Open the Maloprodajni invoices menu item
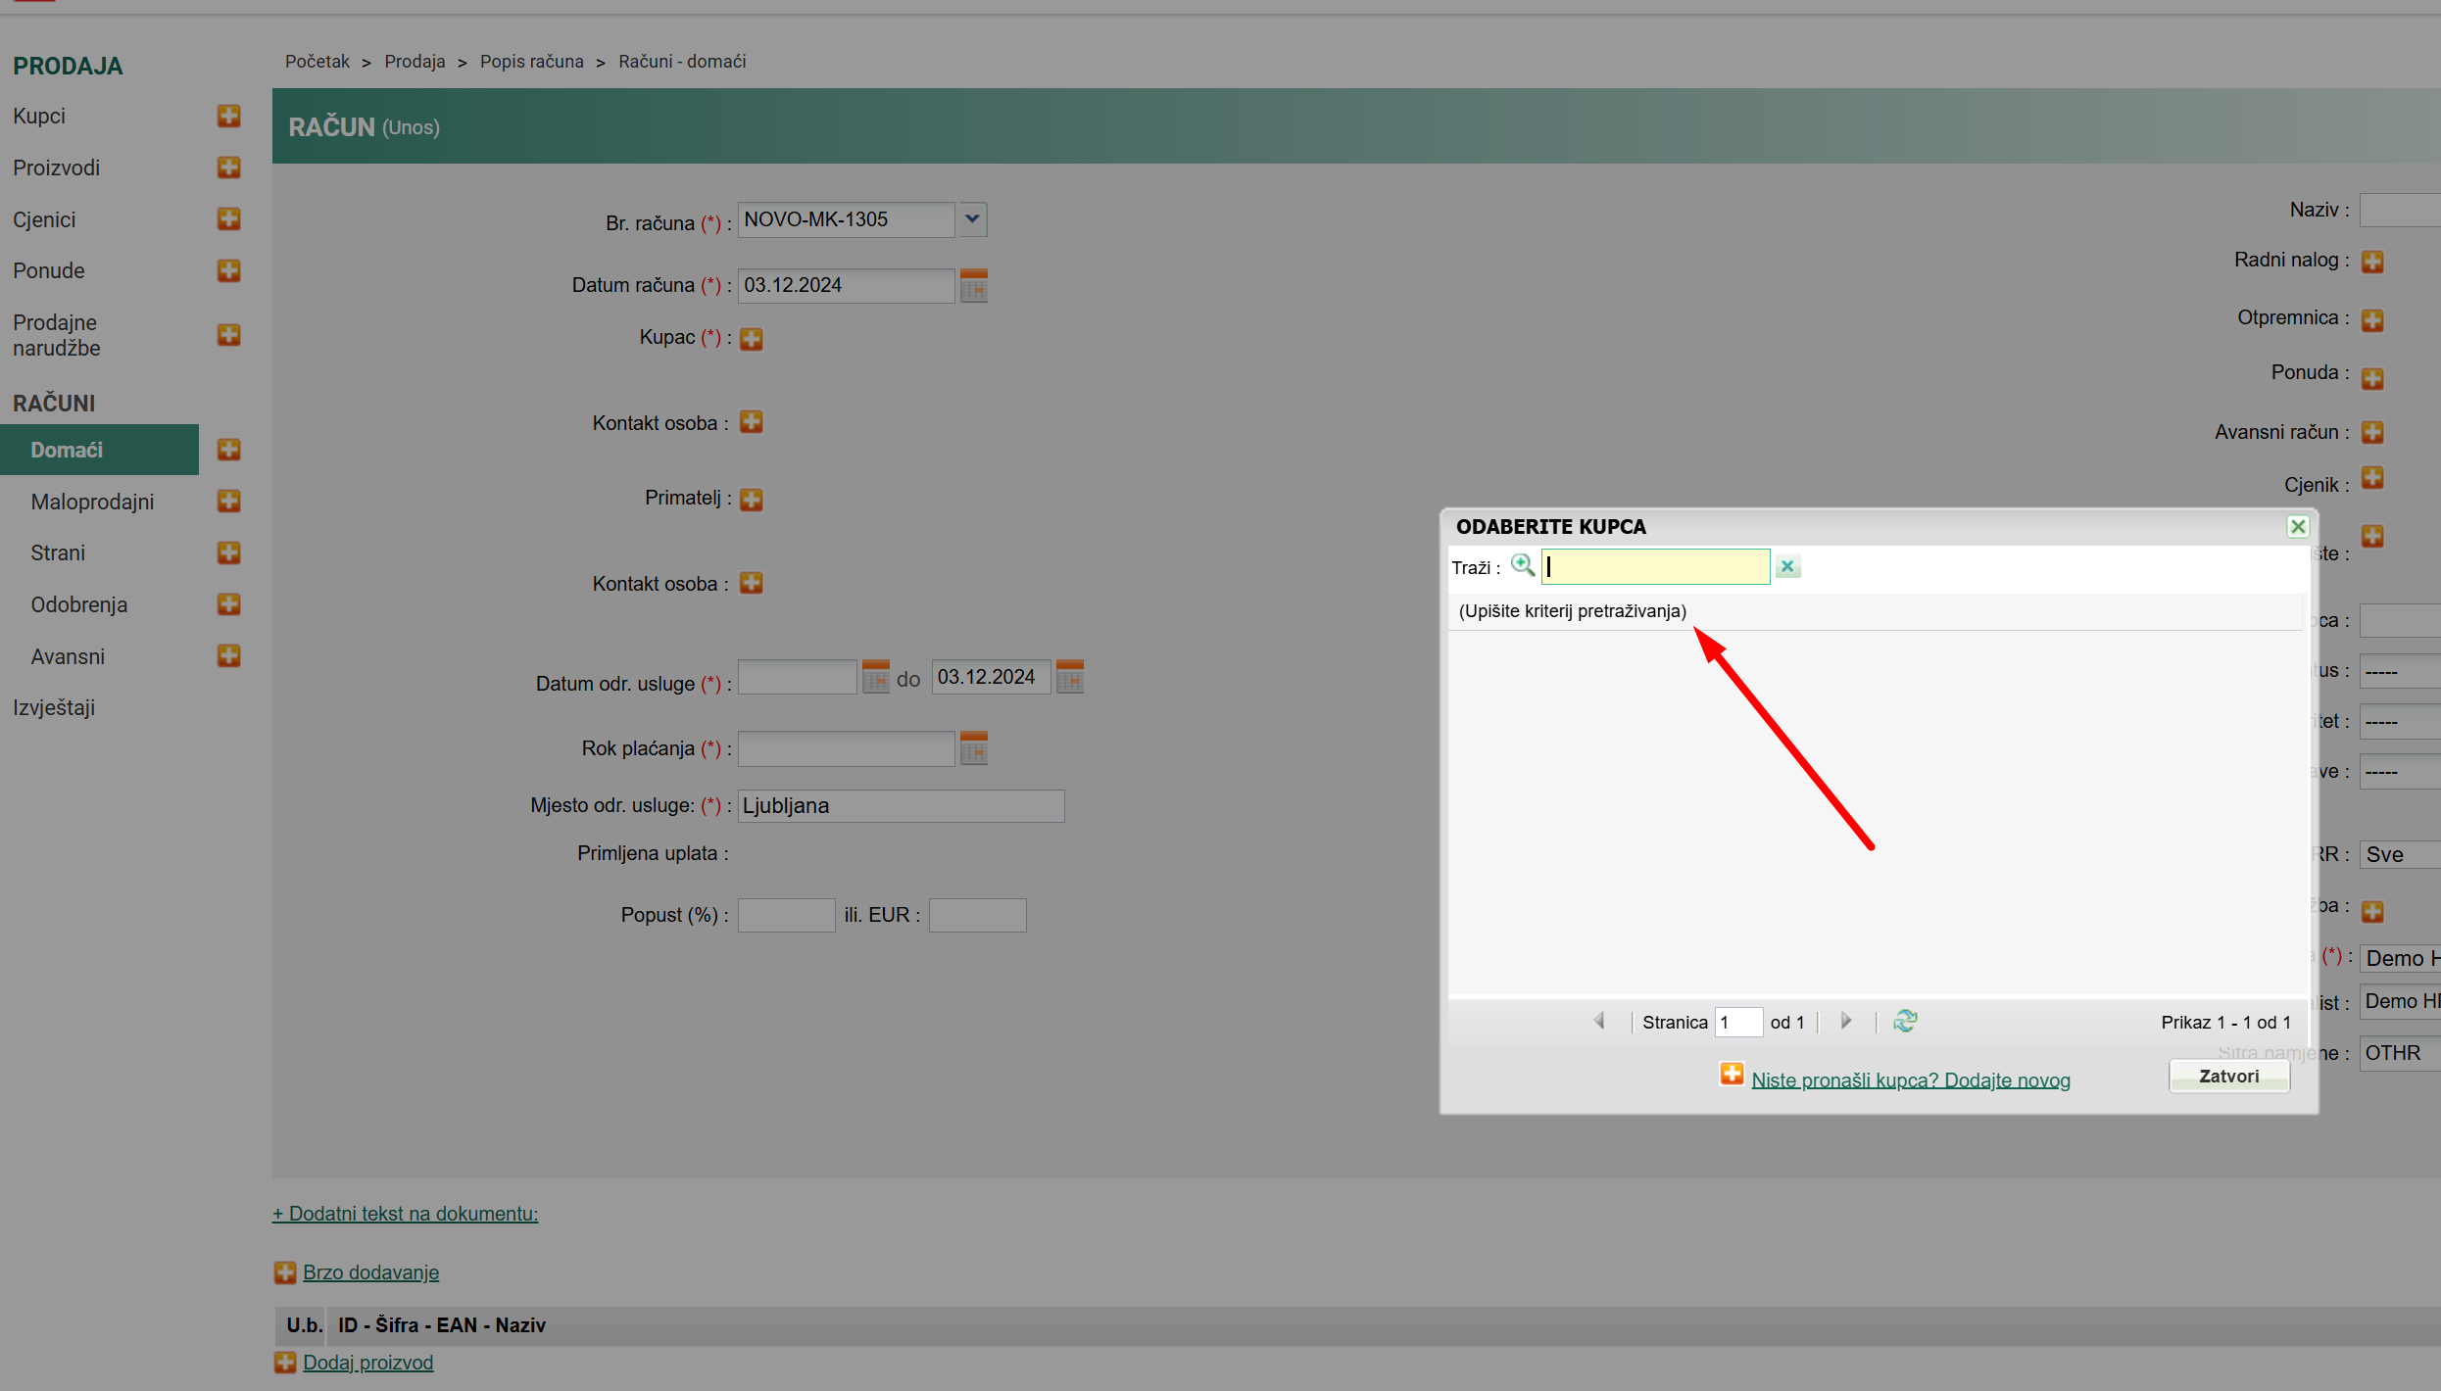 click(x=92, y=502)
